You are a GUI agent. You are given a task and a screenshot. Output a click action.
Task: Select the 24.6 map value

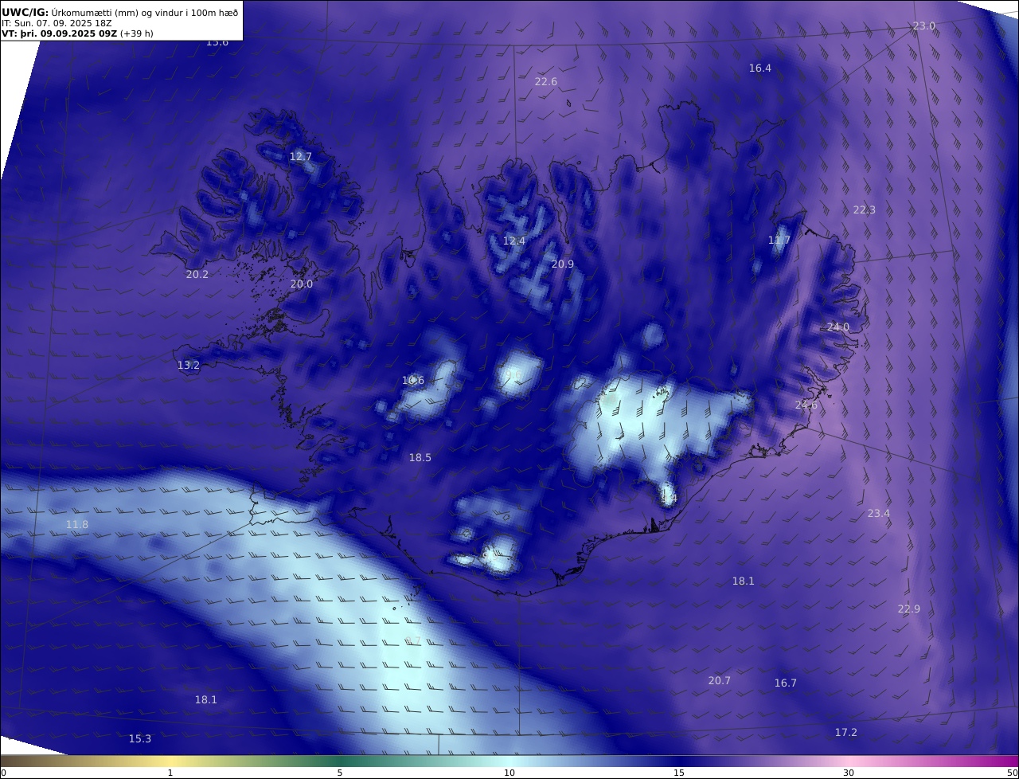pos(806,405)
